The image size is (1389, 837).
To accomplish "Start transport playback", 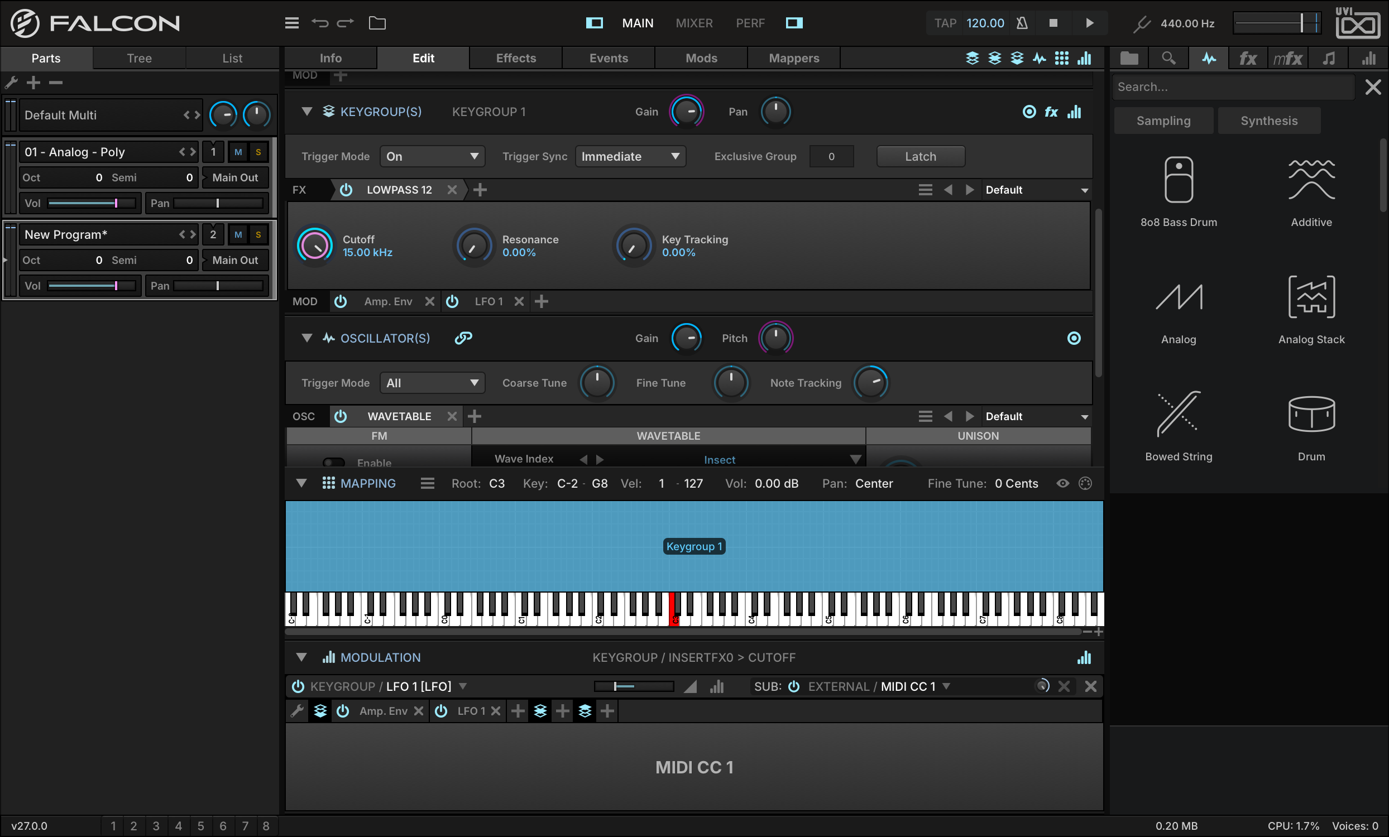I will coord(1090,23).
